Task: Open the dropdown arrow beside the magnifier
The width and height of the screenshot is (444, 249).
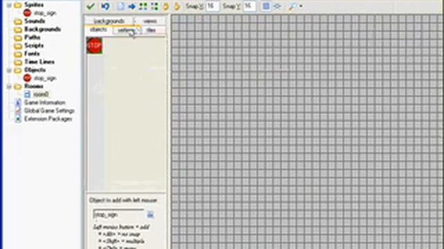Action: (300, 6)
